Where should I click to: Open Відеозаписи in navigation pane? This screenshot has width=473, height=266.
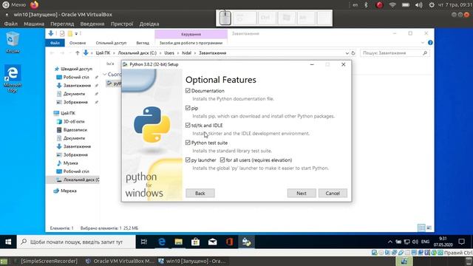tap(75, 130)
